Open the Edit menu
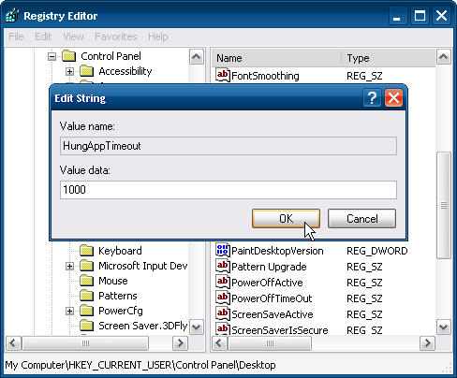The height and width of the screenshot is (378, 457). click(x=43, y=36)
